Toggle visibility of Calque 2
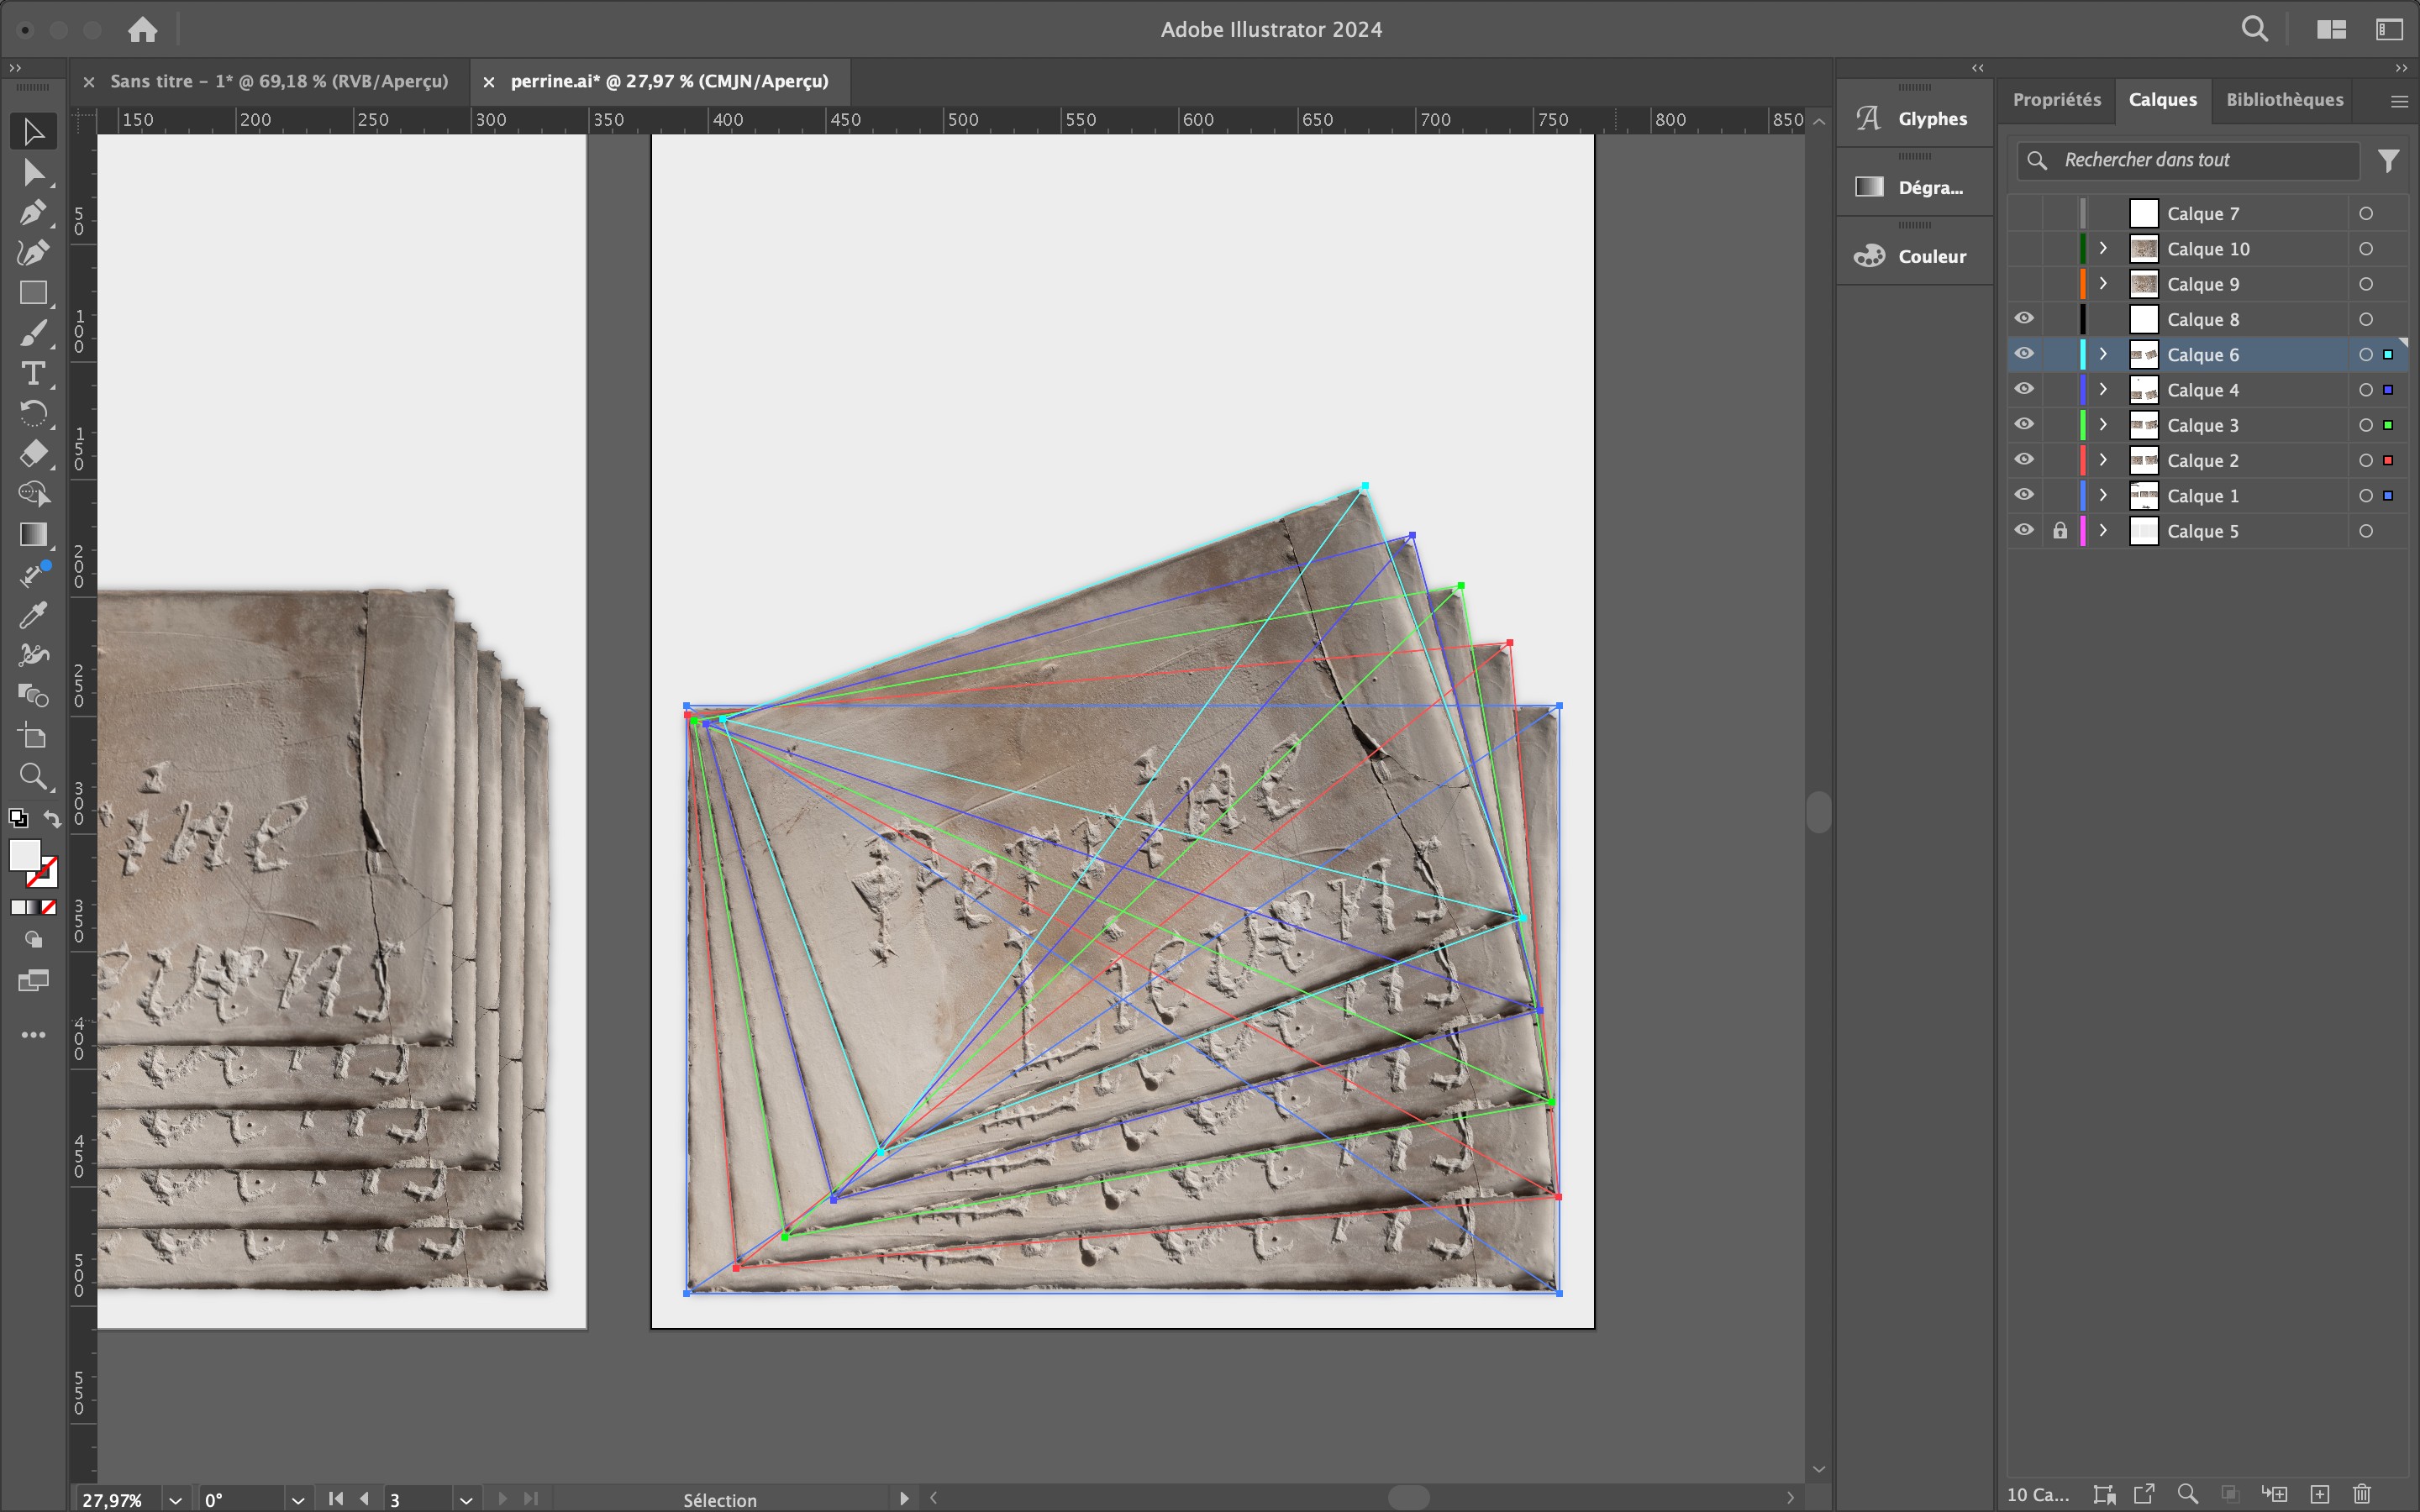 (2024, 460)
